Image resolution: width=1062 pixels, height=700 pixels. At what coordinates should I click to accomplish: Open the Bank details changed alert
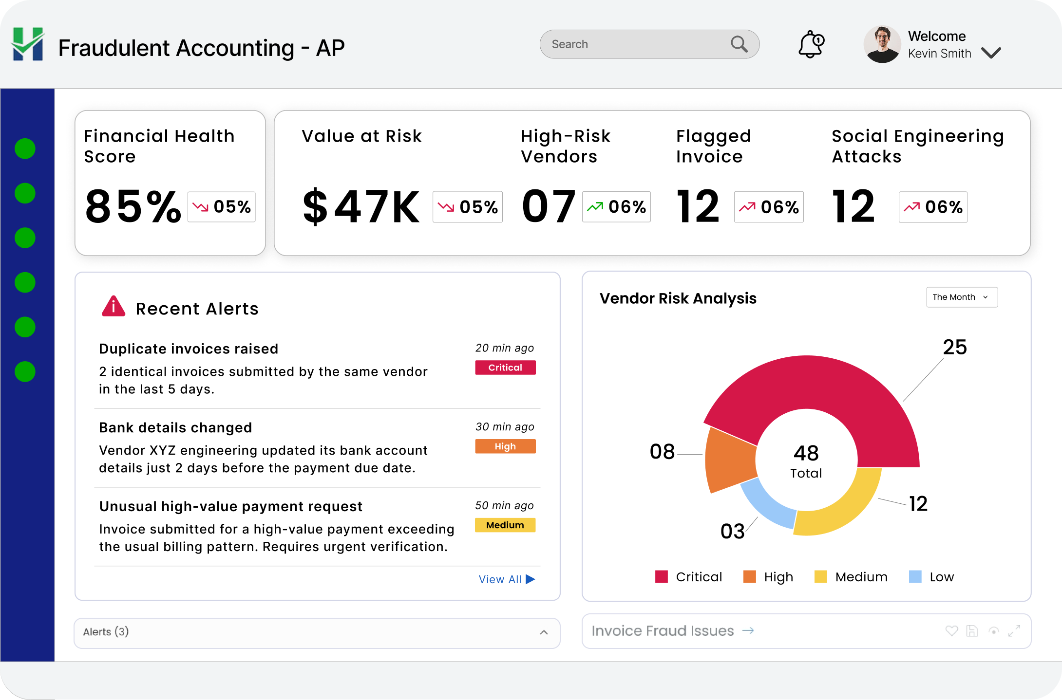pyautogui.click(x=175, y=428)
